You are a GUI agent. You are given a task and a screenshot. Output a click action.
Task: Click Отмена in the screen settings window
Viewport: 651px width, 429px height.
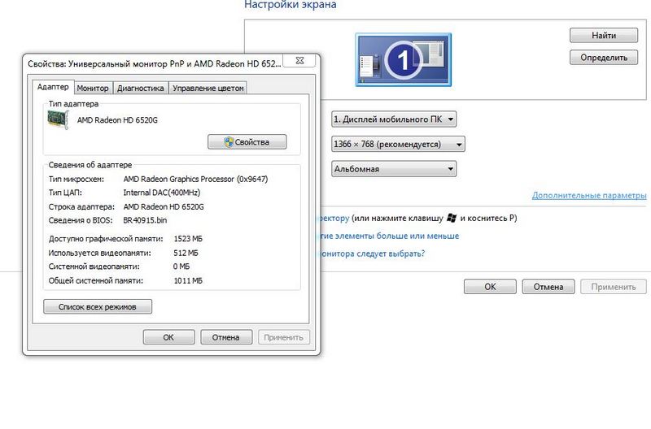(x=548, y=287)
